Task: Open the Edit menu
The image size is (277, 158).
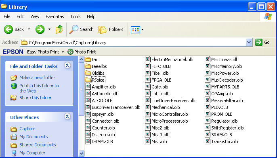Action: tap(20, 16)
